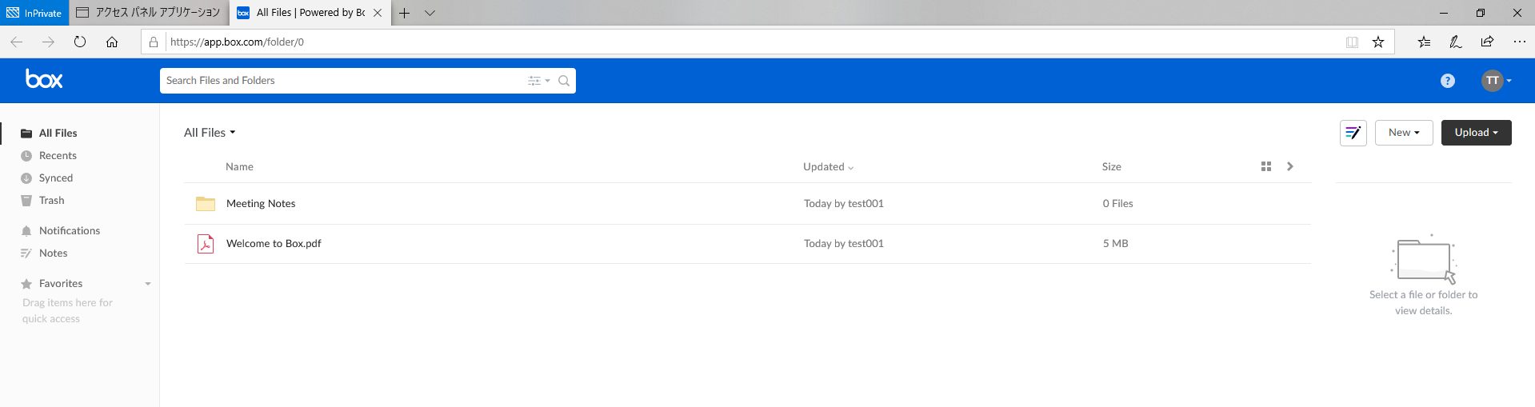
Task: Close the All Files browser tab
Action: 378,13
